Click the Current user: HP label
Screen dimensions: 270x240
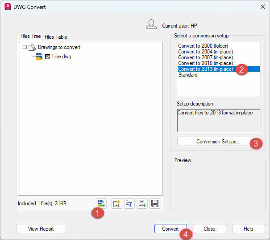(179, 26)
